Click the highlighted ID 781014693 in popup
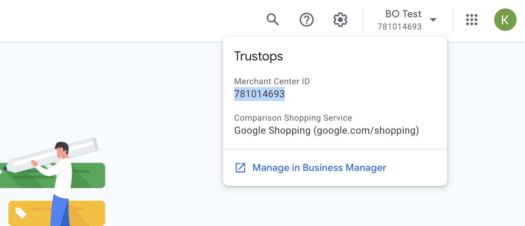The height and width of the screenshot is (226, 525). [259, 94]
